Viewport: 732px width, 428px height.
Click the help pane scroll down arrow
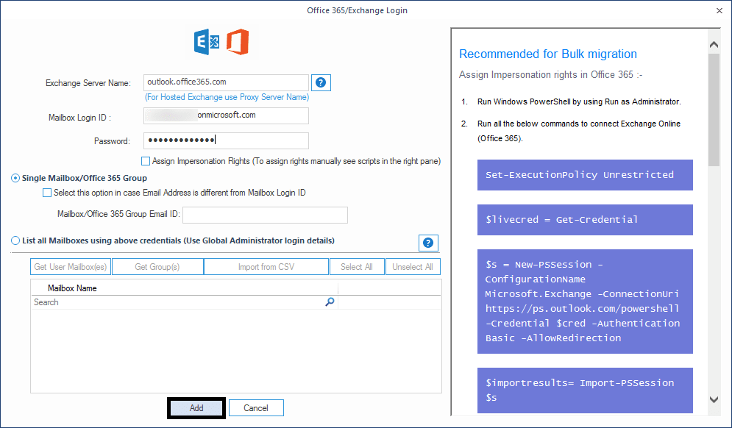tap(714, 399)
